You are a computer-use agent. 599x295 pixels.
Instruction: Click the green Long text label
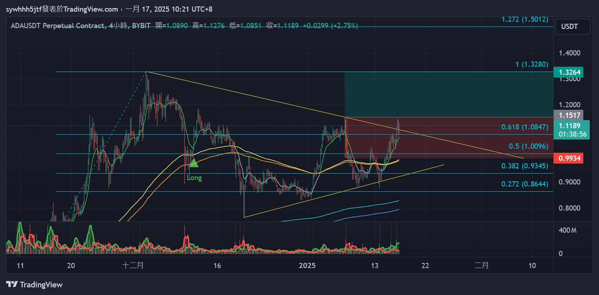pyautogui.click(x=194, y=178)
